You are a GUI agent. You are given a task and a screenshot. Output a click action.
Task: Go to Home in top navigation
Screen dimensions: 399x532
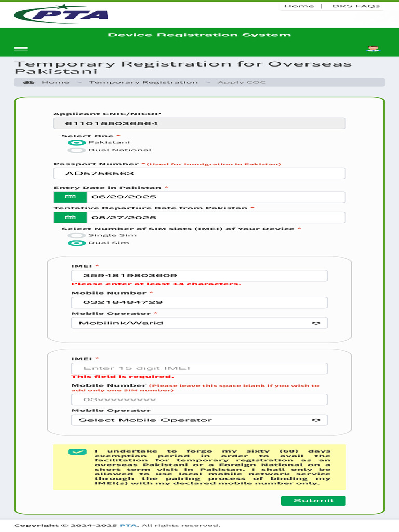click(299, 6)
